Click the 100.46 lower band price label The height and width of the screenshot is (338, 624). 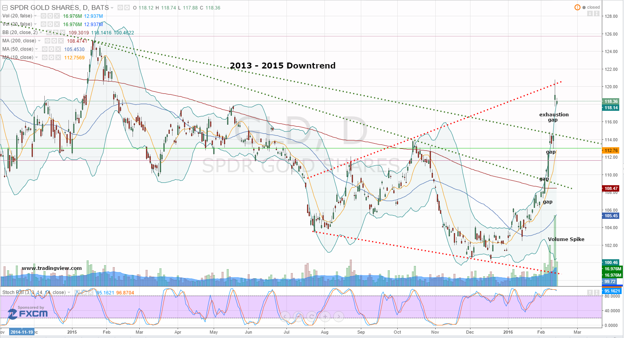pyautogui.click(x=611, y=262)
